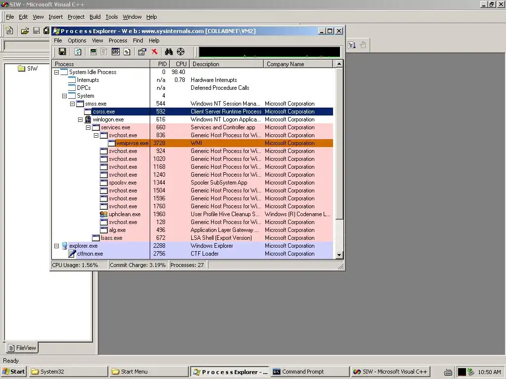The width and height of the screenshot is (506, 379).
Task: Click the winlogon.exe process icon
Action: 88,119
